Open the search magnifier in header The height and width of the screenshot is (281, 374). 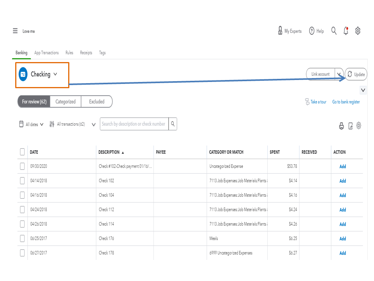334,31
